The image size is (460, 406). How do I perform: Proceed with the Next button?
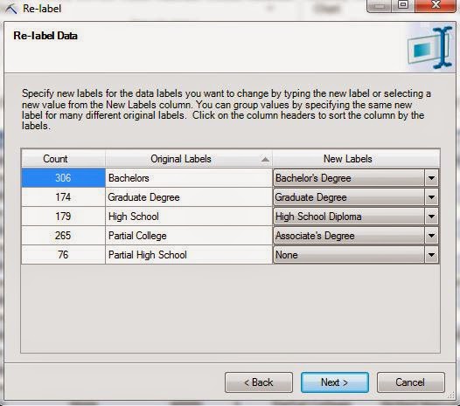335,382
